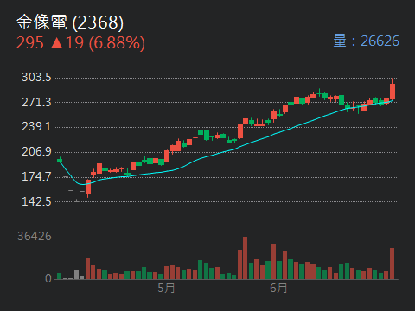Click the 206.9 price axis label
Screen dimensions: 415x311
tap(36, 151)
